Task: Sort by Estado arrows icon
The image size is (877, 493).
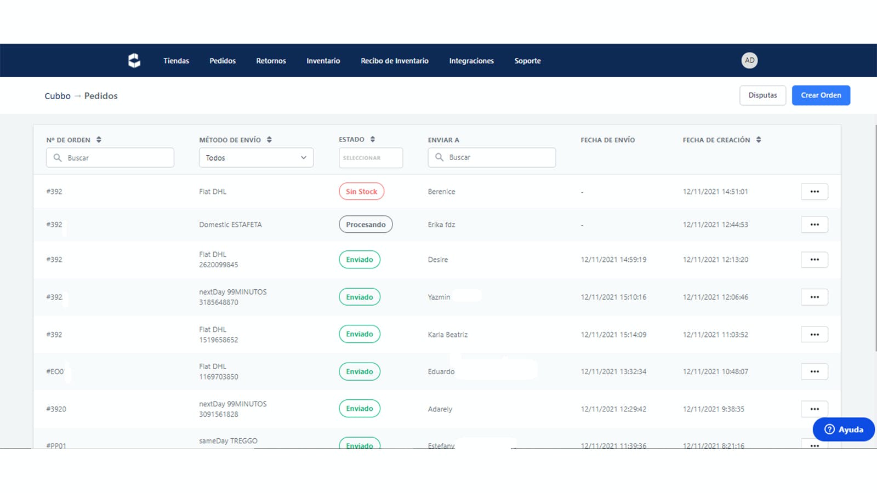Action: coord(373,139)
